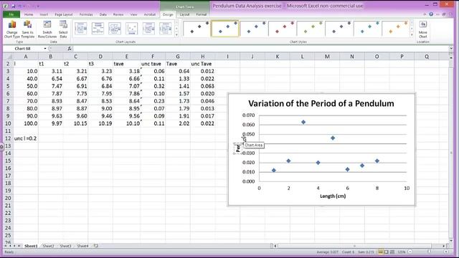Image resolution: width=459 pixels, height=258 pixels.
Task: Open the Sheet3 worksheet tab
Action: pyautogui.click(x=65, y=246)
